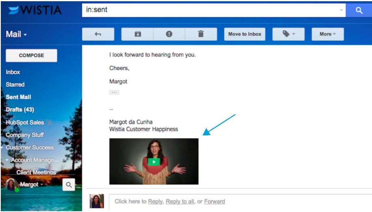The height and width of the screenshot is (212, 372).
Task: Show trimmed content ellipsis button
Action: coord(114,92)
